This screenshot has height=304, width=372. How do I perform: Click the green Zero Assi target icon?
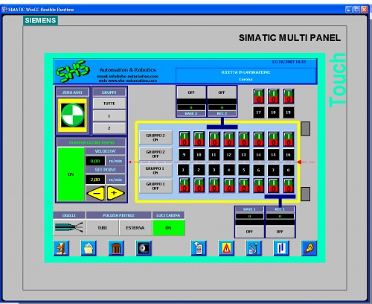[73, 115]
